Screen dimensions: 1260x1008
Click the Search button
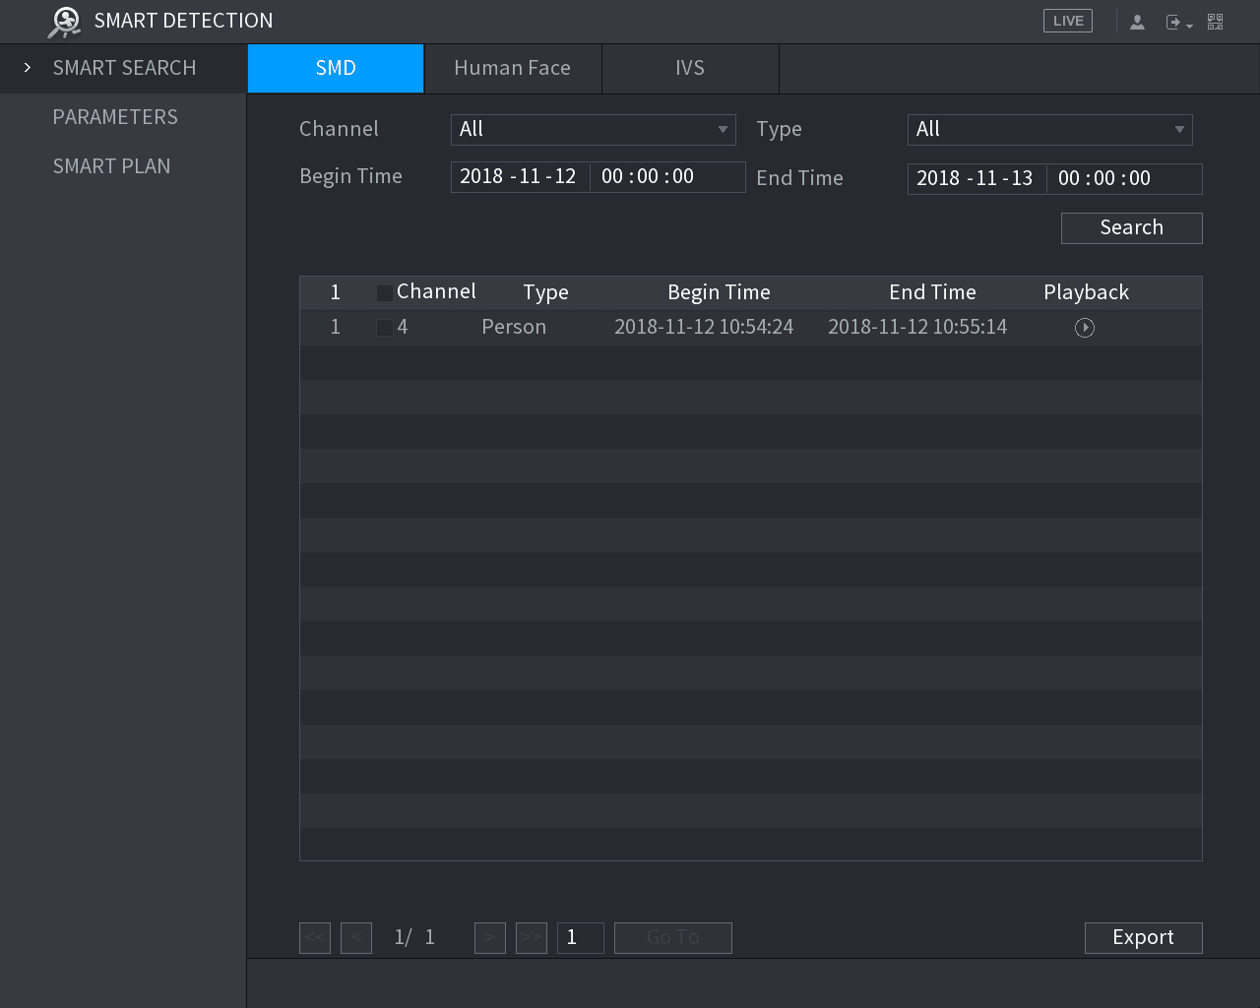tap(1132, 227)
